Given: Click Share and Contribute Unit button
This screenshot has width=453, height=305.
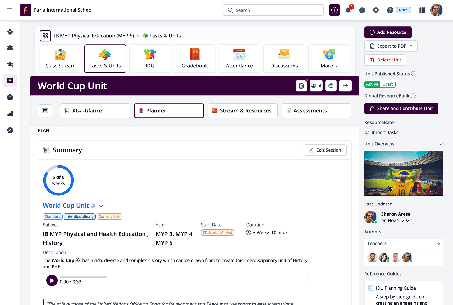Looking at the screenshot, I should (x=401, y=108).
